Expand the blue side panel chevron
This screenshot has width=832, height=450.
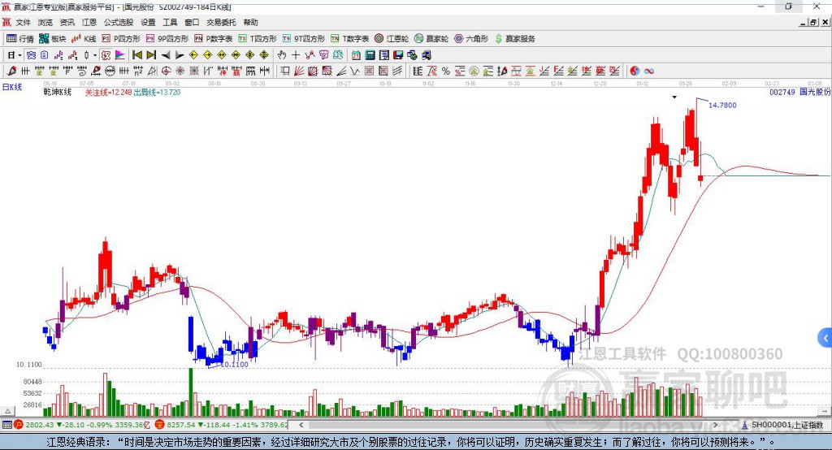pyautogui.click(x=825, y=338)
